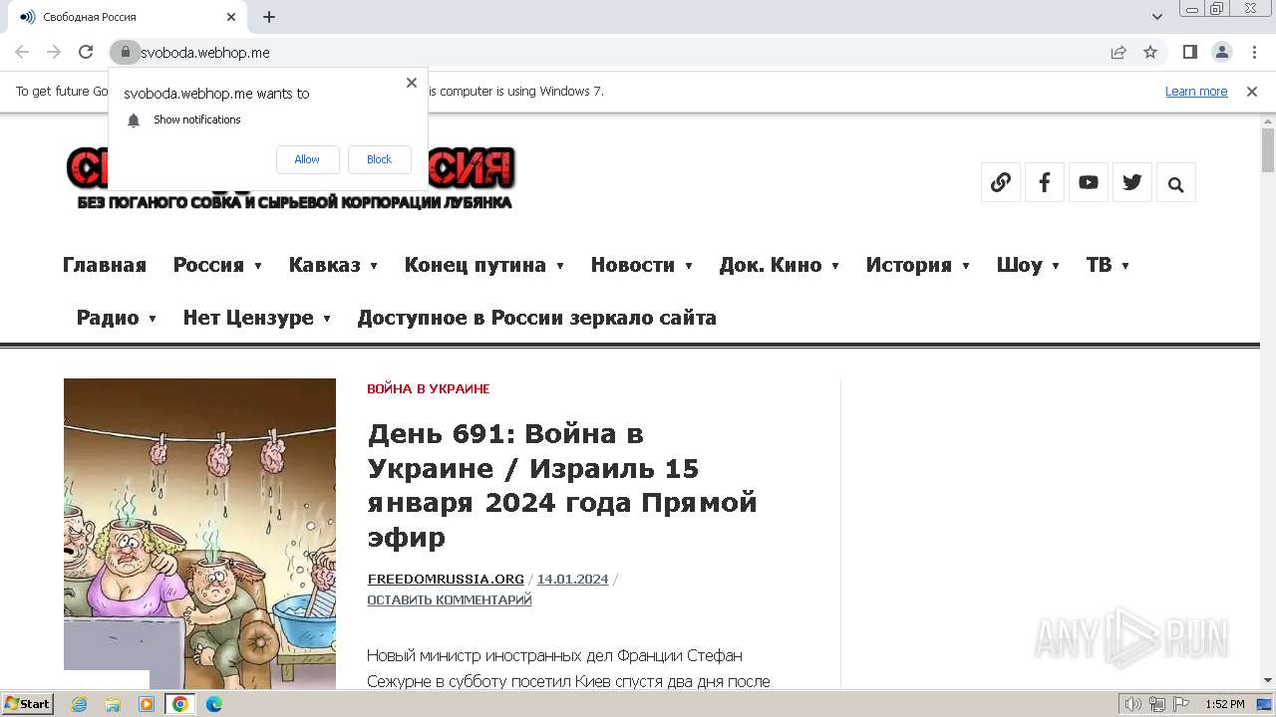Image resolution: width=1276 pixels, height=717 pixels.
Task: Open Microsoft Edge from taskbar
Action: coord(213,704)
